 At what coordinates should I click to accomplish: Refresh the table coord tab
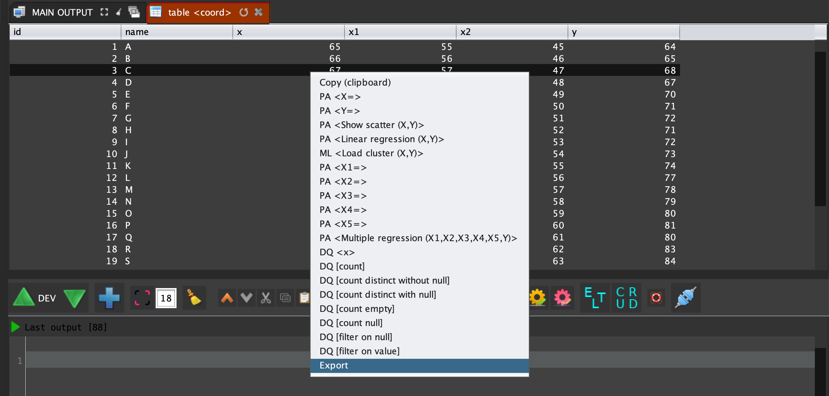[244, 12]
